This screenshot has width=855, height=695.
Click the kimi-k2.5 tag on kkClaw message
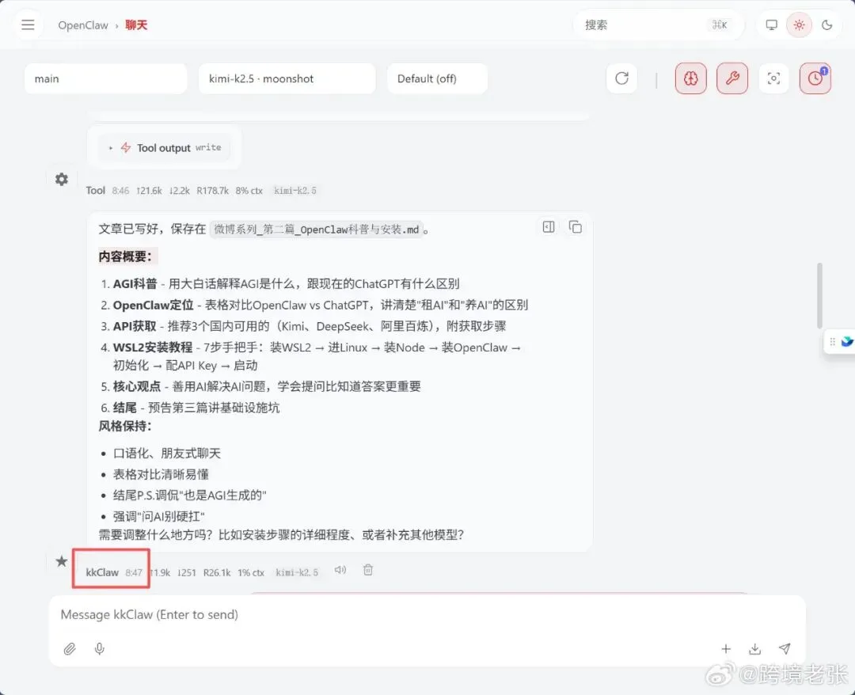coord(297,572)
